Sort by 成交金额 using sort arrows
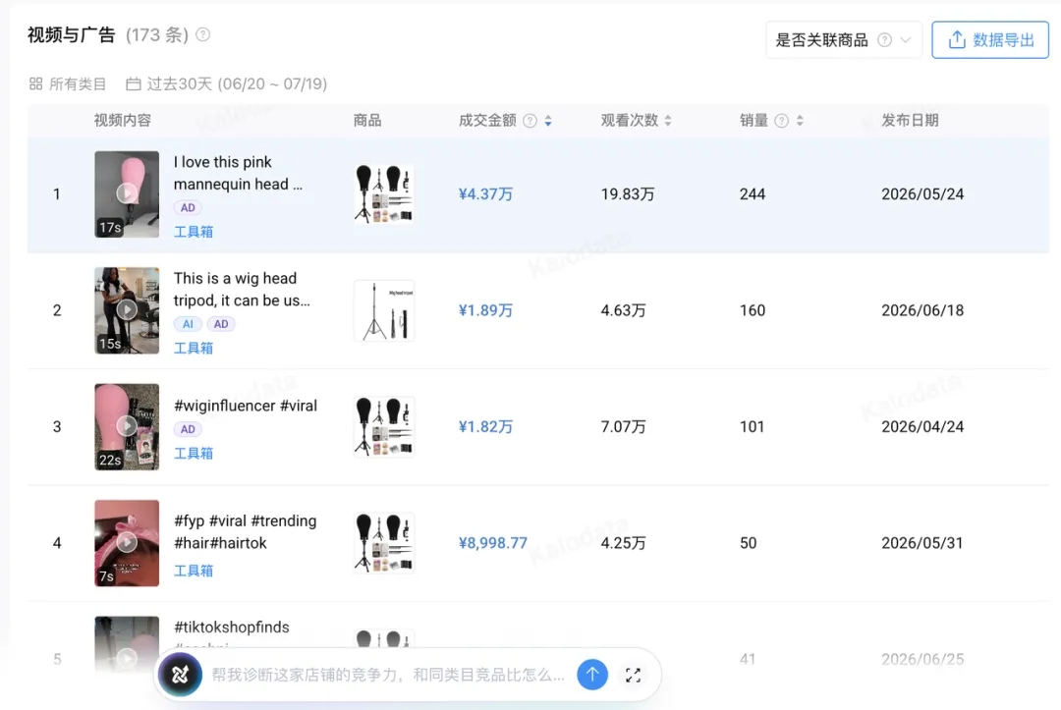The image size is (1061, 710). pyautogui.click(x=548, y=121)
